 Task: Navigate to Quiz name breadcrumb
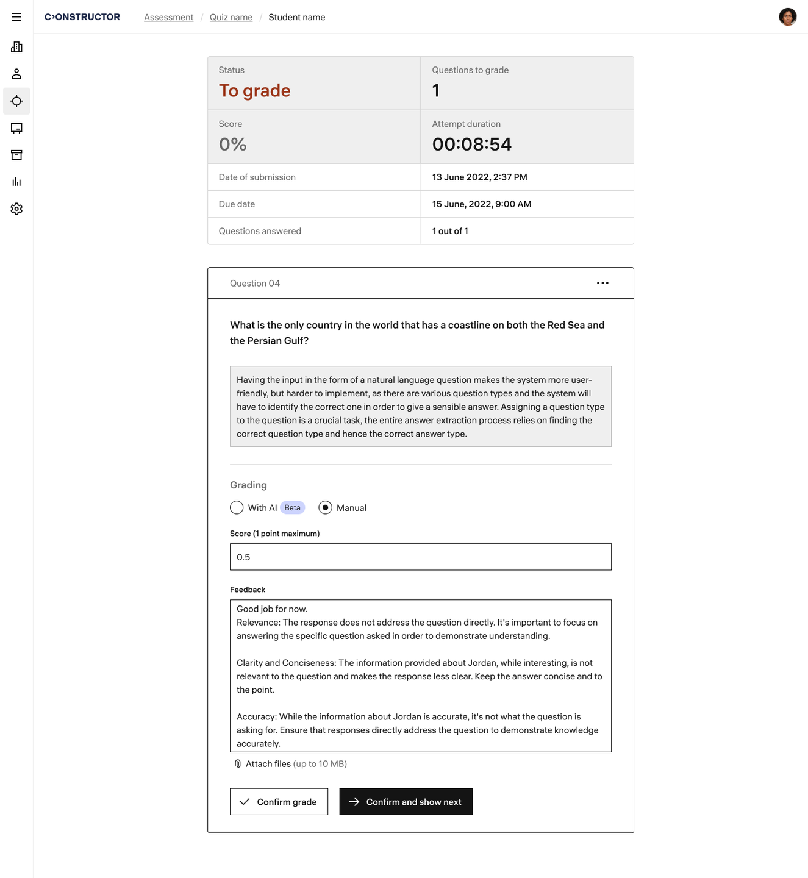click(231, 17)
